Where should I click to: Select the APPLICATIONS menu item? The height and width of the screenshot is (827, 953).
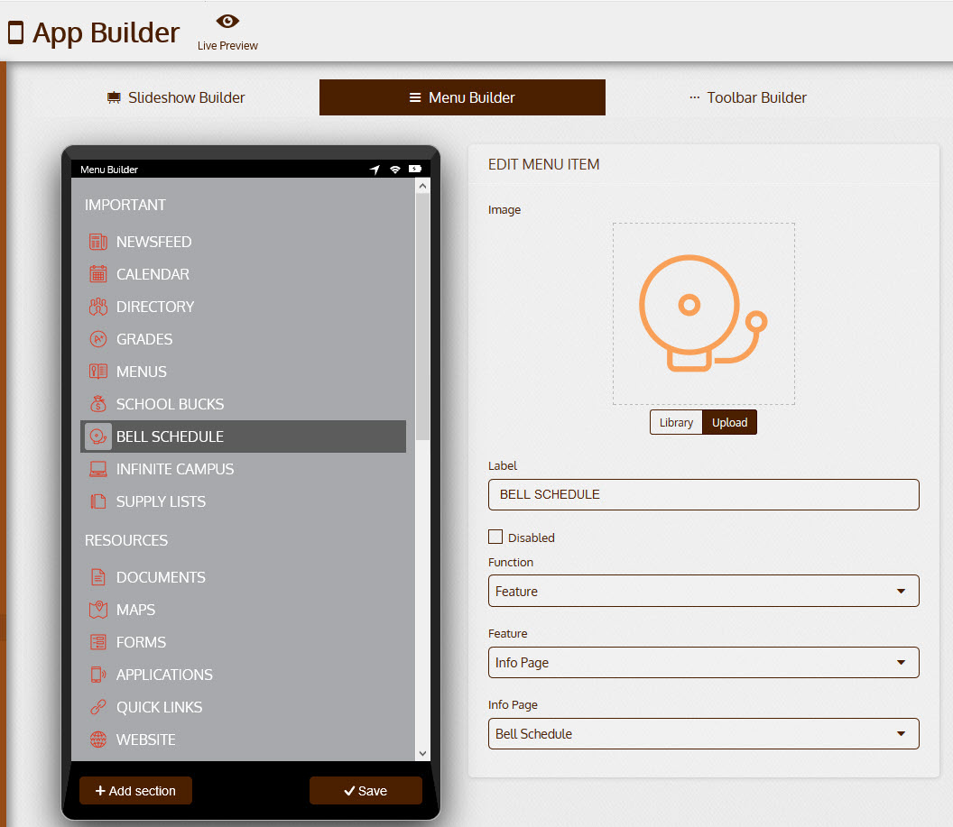coord(243,675)
